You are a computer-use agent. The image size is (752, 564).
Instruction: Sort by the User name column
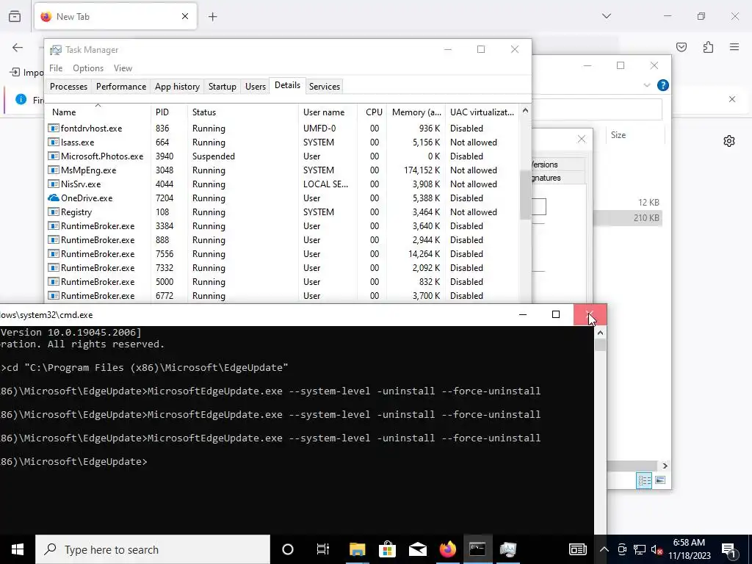click(x=328, y=112)
